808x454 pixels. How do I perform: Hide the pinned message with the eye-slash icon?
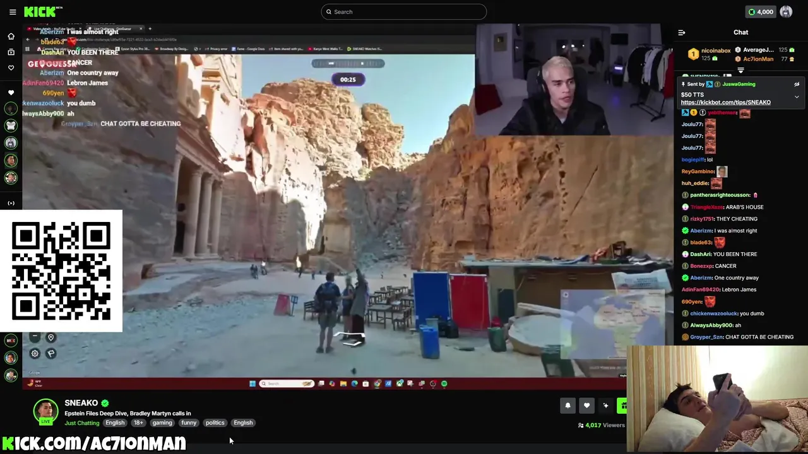(x=797, y=84)
